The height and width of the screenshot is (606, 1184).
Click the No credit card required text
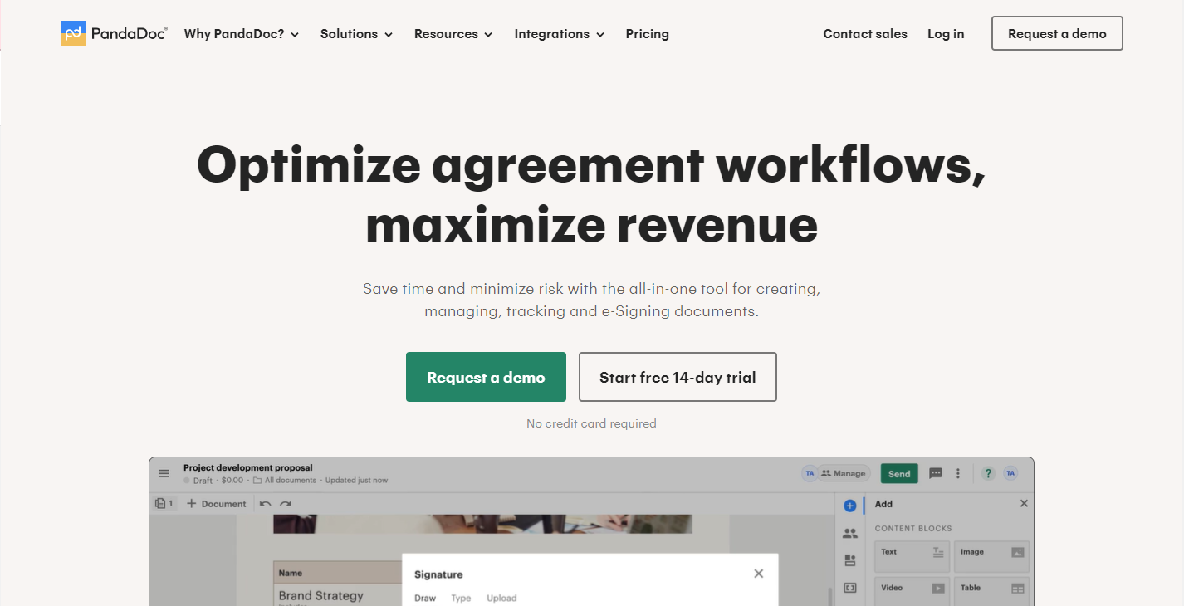[x=591, y=423]
